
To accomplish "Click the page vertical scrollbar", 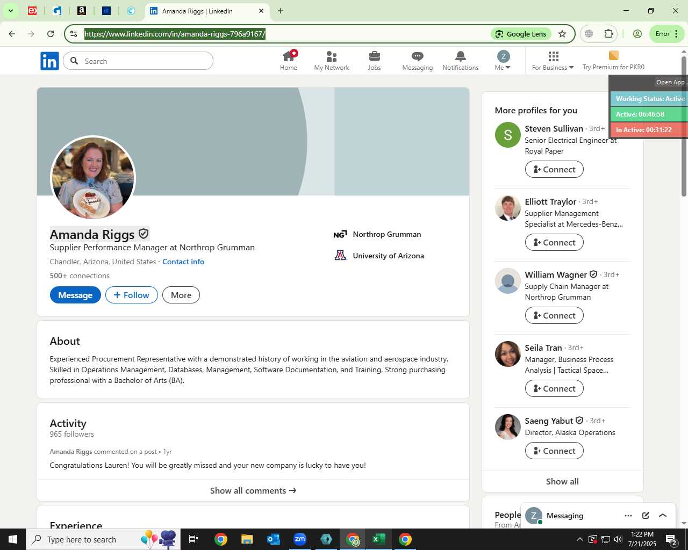I will tap(684, 126).
